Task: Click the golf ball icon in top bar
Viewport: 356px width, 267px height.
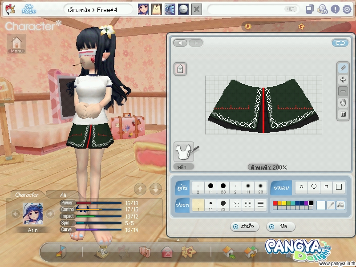Action: coord(183,9)
